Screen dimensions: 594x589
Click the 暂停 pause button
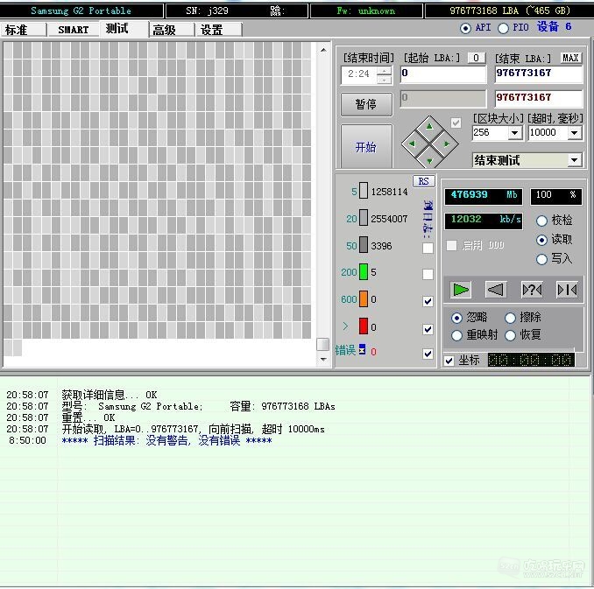pos(366,104)
